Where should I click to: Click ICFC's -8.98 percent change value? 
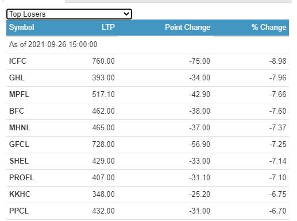[x=277, y=61]
